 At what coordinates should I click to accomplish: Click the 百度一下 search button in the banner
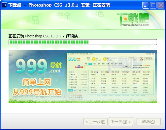click(x=127, y=67)
